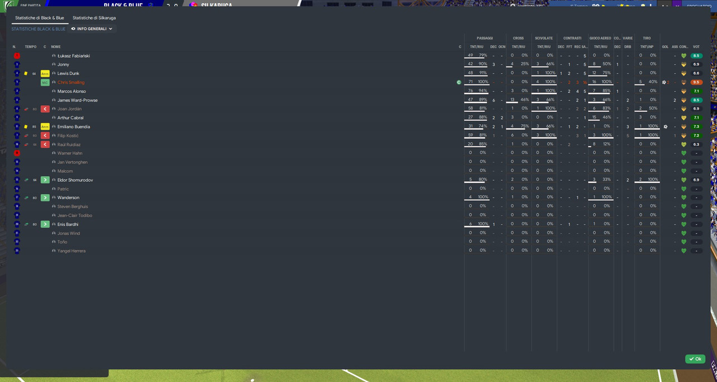The image size is (717, 382).
Task: Confirm with the green Ok button
Action: pyautogui.click(x=695, y=359)
